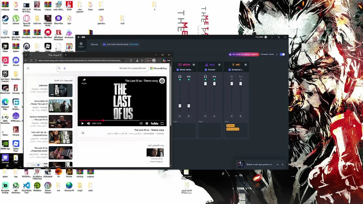Click the voice search microphone icon
The width and height of the screenshot is (363, 204).
pyautogui.click(x=65, y=68)
